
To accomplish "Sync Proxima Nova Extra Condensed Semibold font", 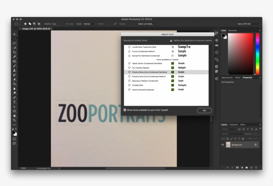I will 129,72.
